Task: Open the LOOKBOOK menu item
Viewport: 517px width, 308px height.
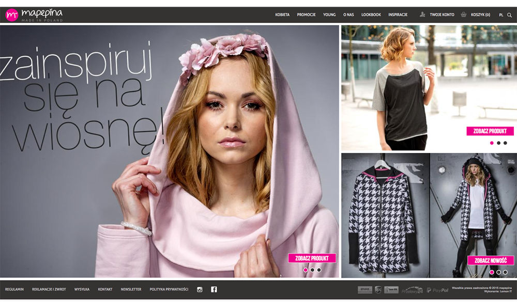Action: pyautogui.click(x=371, y=15)
